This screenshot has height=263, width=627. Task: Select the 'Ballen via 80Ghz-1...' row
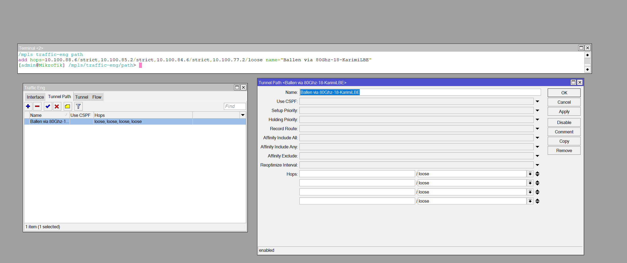(135, 122)
